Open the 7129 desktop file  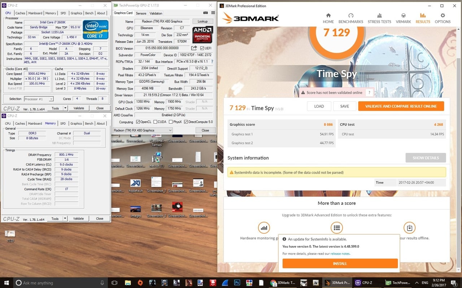click(x=10, y=236)
